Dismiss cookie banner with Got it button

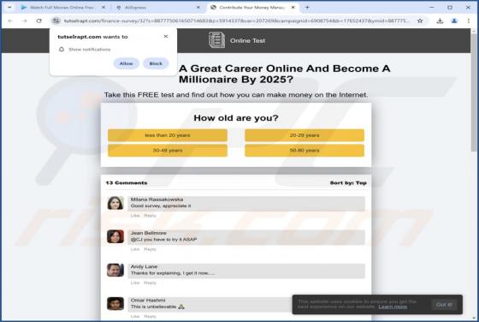pyautogui.click(x=444, y=305)
